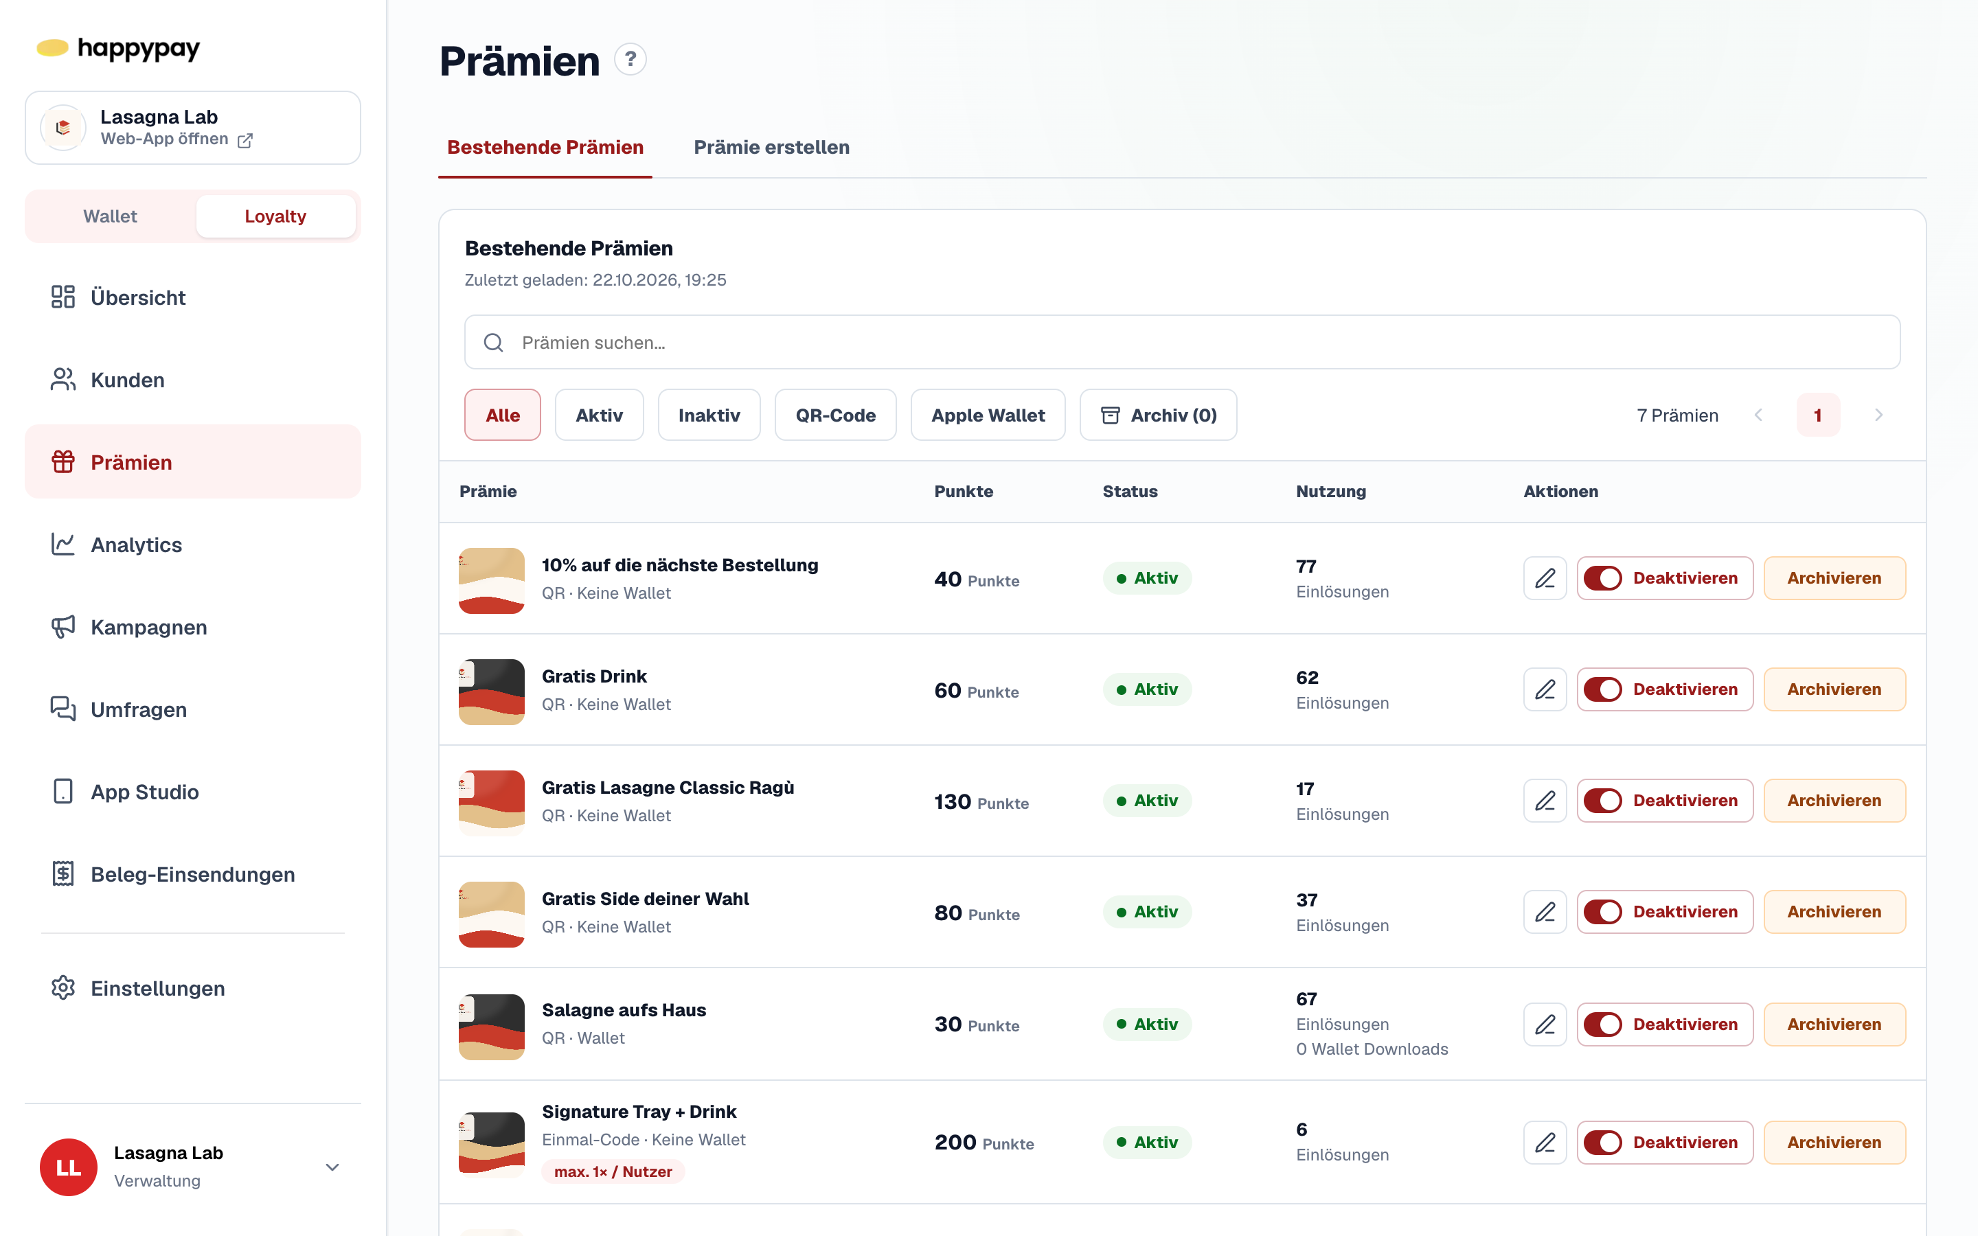Go to Kunden in the sidebar

(193, 379)
